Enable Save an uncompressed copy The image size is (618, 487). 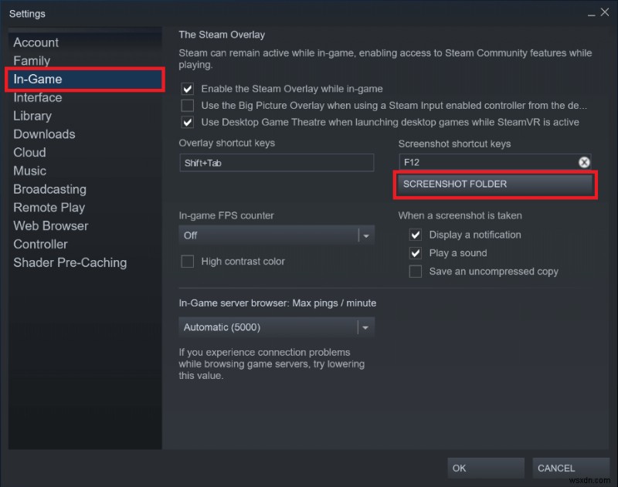[x=415, y=271]
